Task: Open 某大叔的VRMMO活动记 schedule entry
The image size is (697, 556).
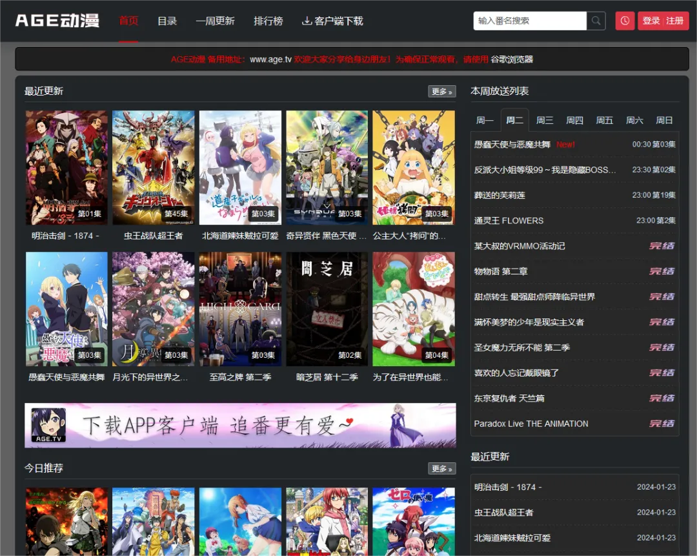Action: click(519, 246)
